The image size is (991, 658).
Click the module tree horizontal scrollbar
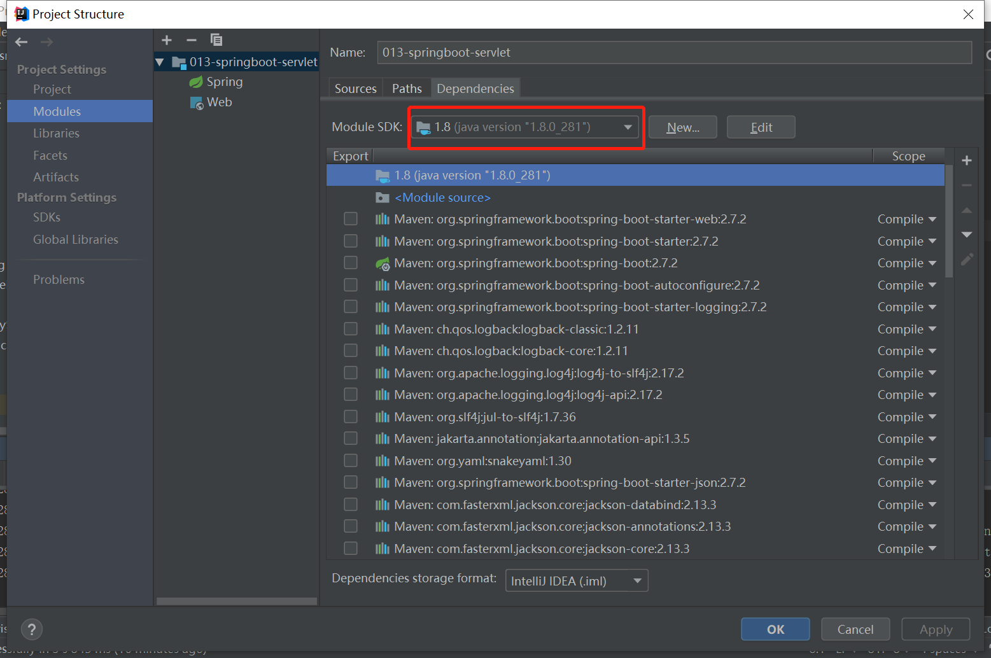237,601
